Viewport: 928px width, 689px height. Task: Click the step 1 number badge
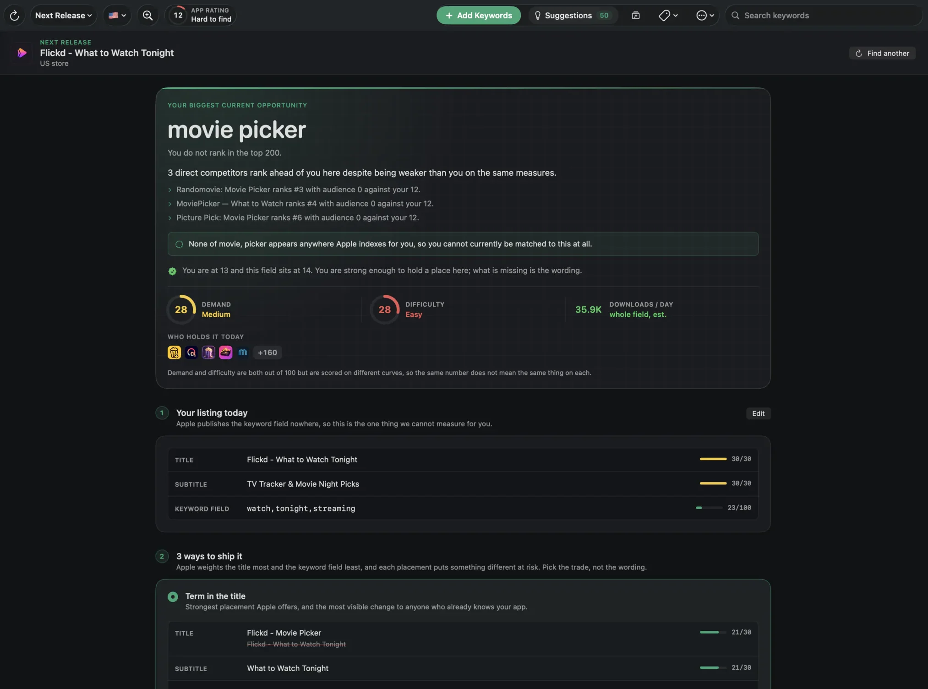coord(162,413)
